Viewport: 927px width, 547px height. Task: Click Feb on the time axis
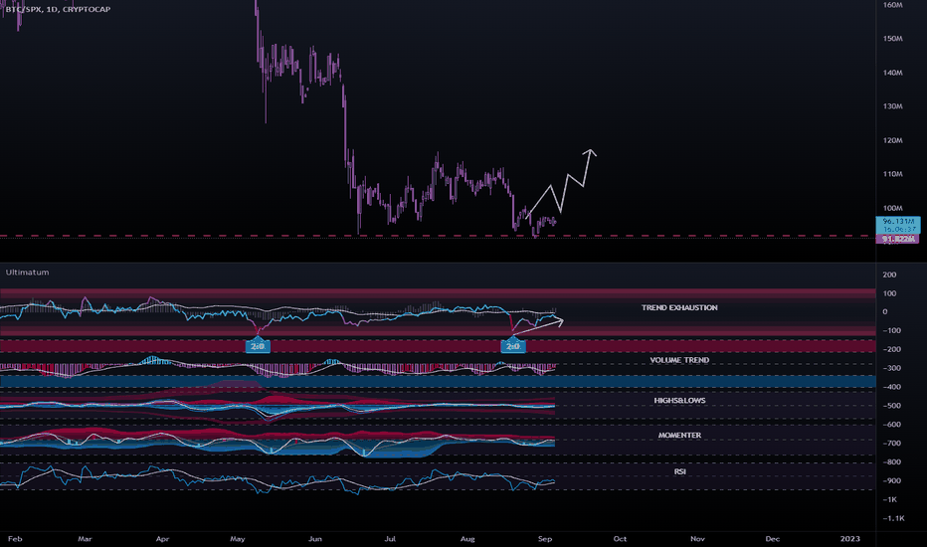tap(15, 539)
